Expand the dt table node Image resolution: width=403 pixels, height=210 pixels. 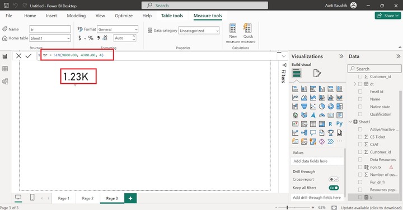coord(355,84)
